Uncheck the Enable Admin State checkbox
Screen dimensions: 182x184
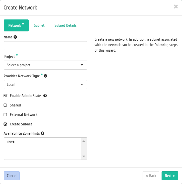5,96
